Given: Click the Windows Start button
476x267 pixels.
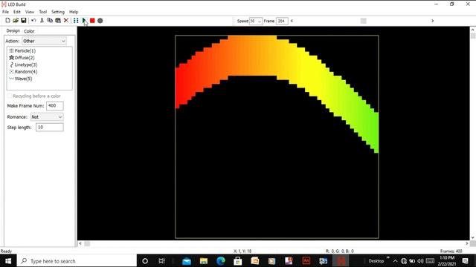Looking at the screenshot, I should [8, 261].
